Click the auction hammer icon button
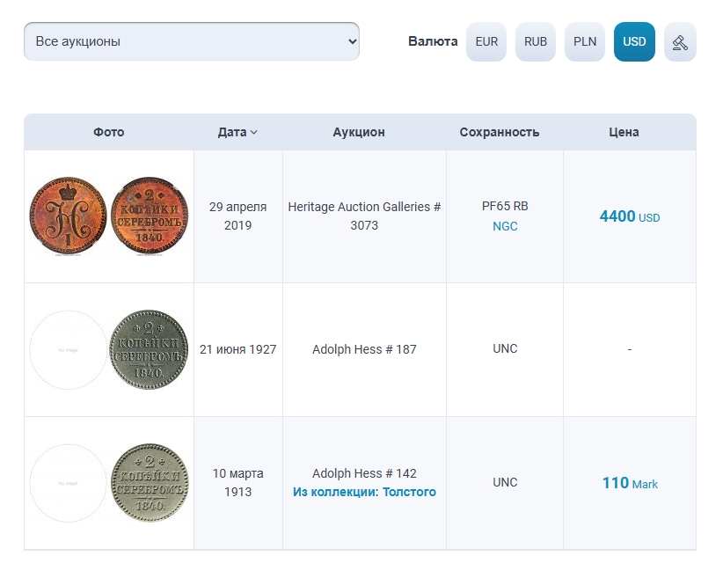Image resolution: width=723 pixels, height=578 pixels. 680,42
